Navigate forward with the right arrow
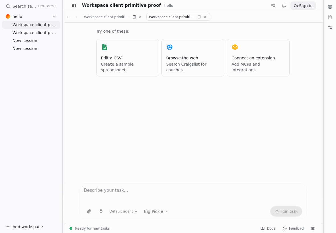Viewport: 336px width, 233px height. point(76,17)
